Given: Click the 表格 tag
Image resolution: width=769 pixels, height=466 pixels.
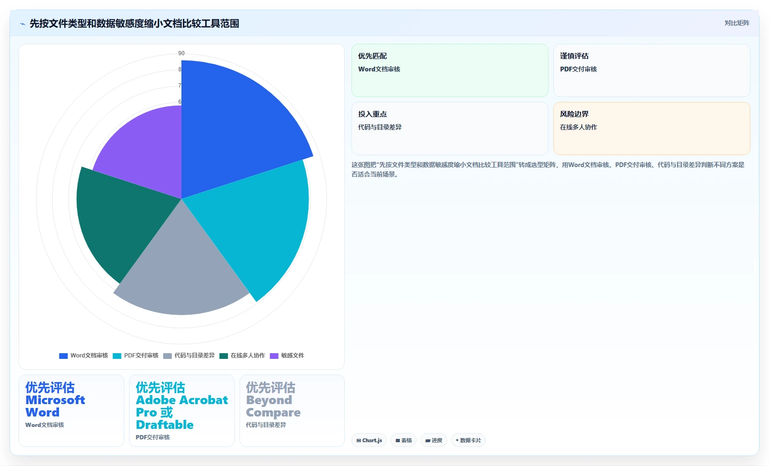Looking at the screenshot, I should coord(404,440).
